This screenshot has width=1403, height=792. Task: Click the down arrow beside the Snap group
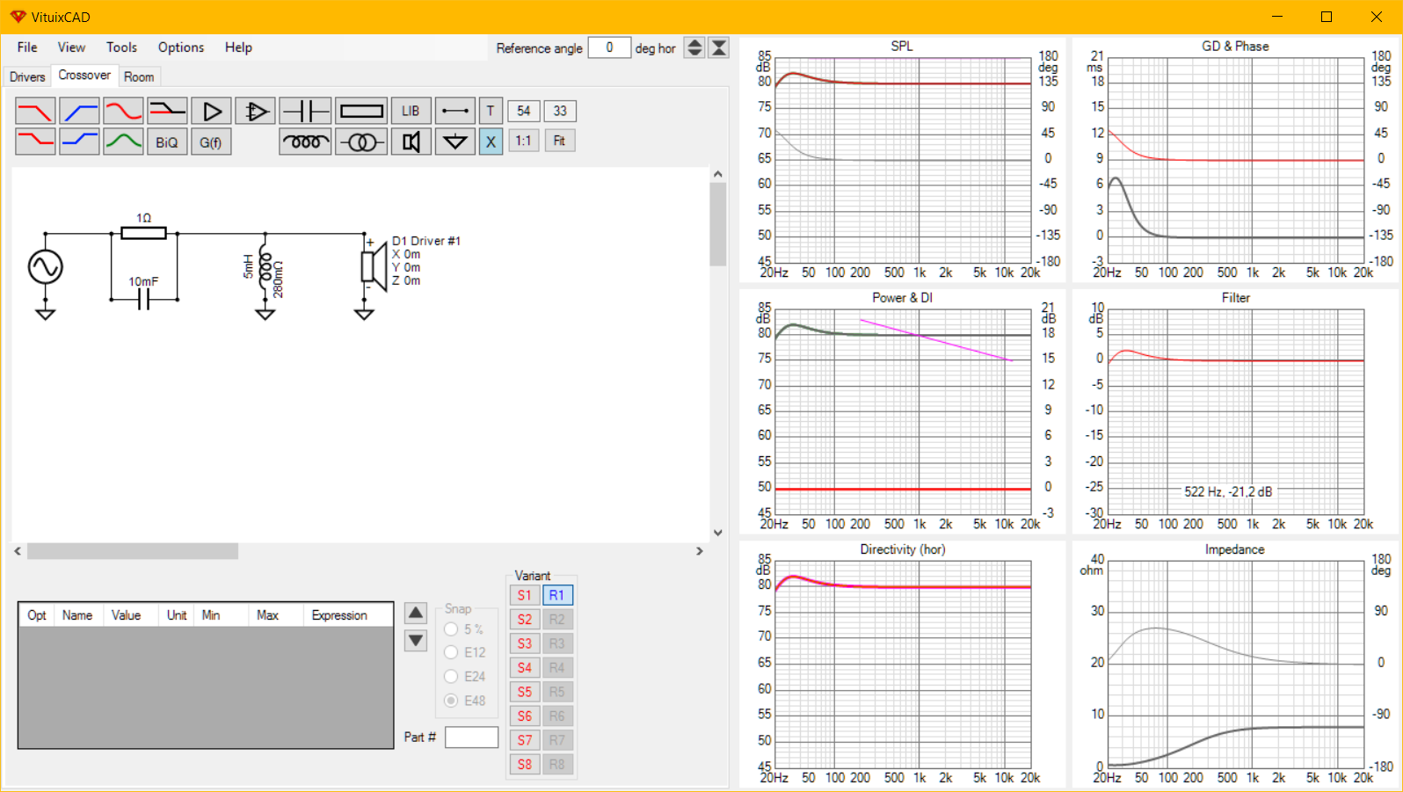[416, 641]
